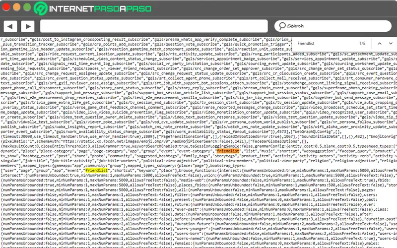The height and width of the screenshot is (248, 397).
Task: Click the "users-younger" key in code
Action: [192, 229]
